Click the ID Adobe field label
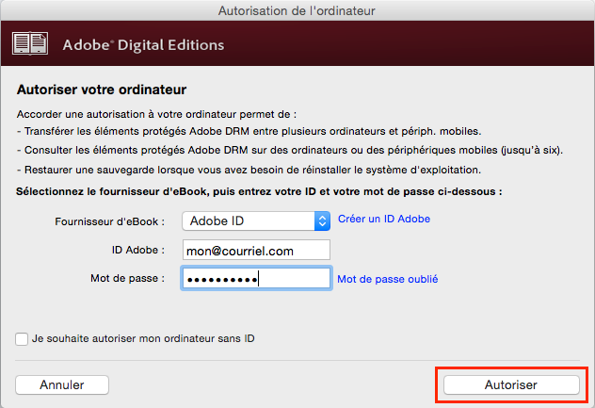595x408 pixels. coord(138,250)
